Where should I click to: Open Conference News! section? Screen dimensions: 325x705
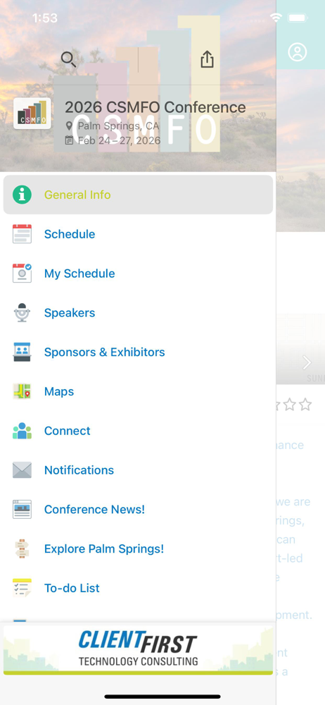(x=139, y=510)
